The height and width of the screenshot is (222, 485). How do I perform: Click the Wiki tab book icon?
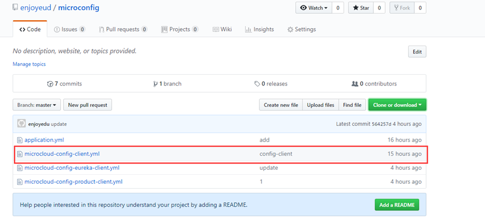(216, 30)
